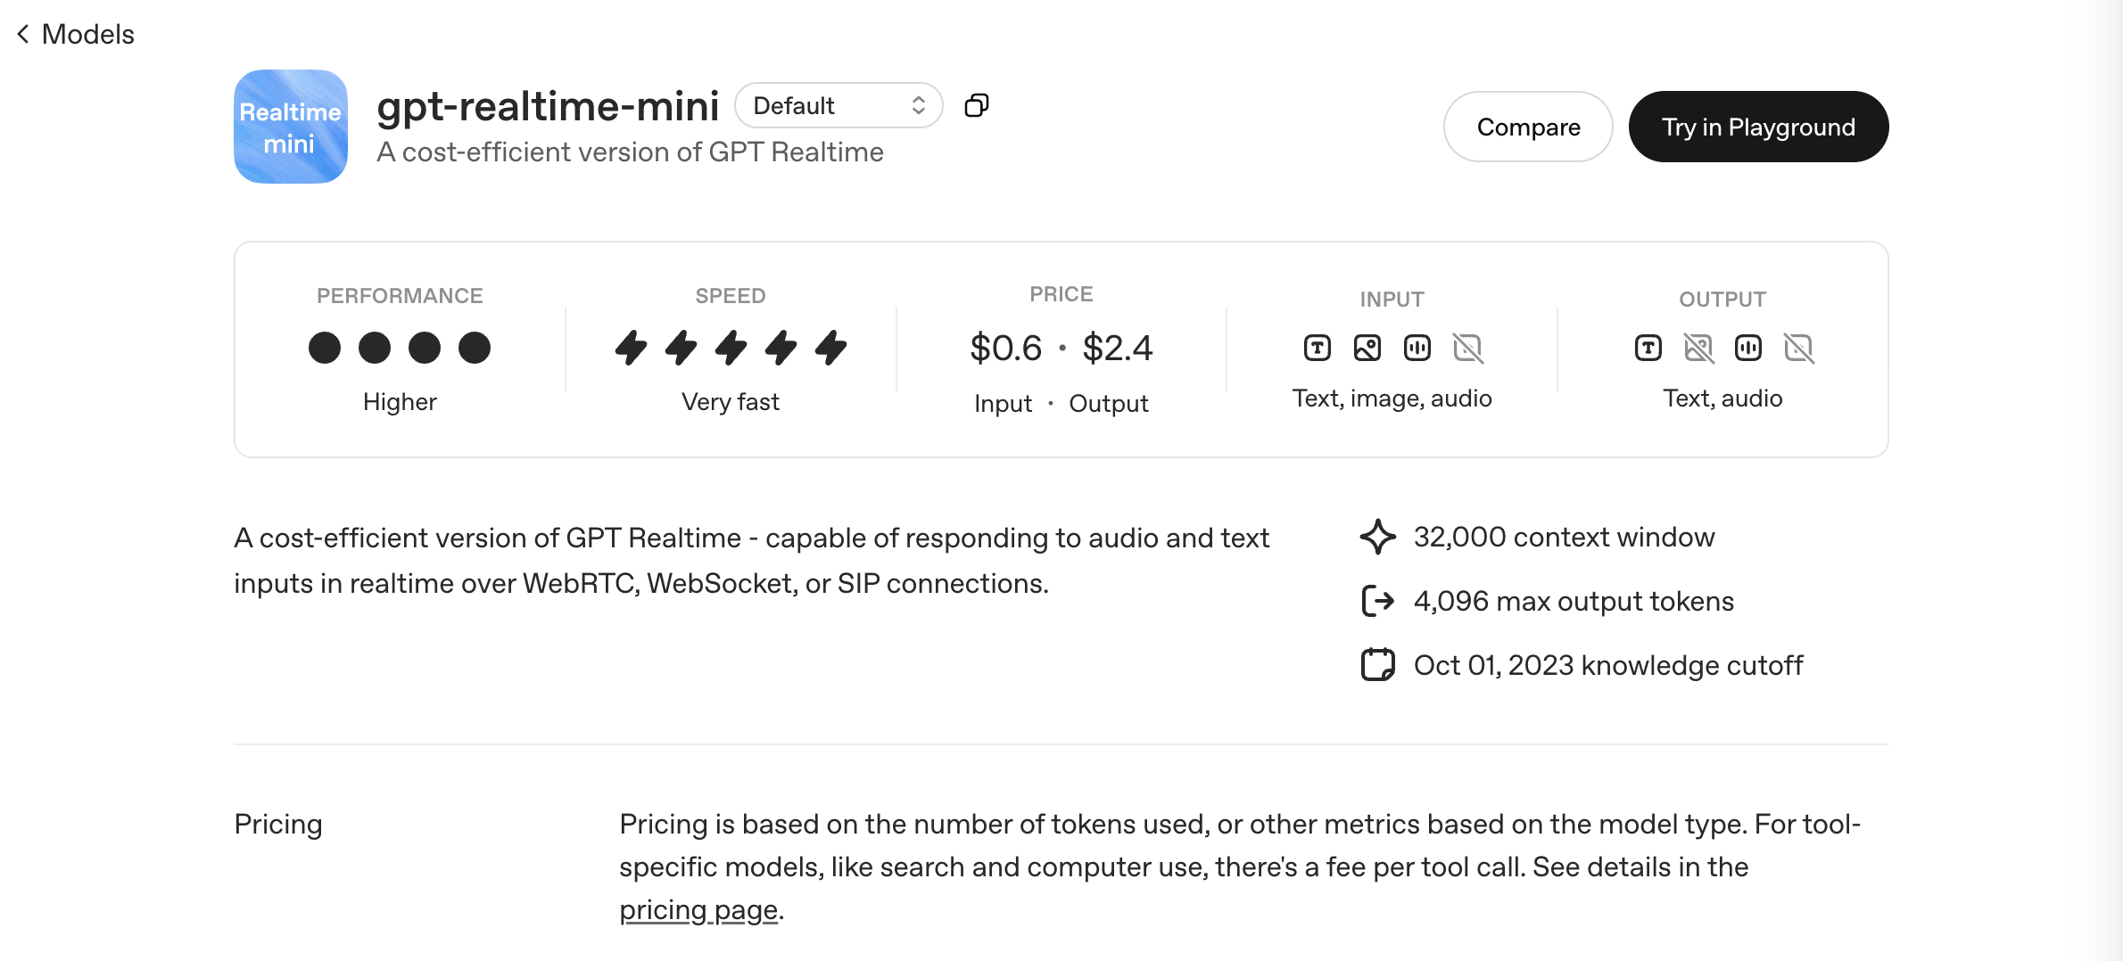The image size is (2123, 961).
Task: Click the unsupported image output icon
Action: [x=1698, y=348]
